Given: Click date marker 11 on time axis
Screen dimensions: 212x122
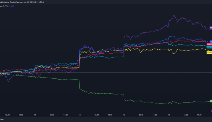Looking at the screenshot, I should (x=35, y=115).
